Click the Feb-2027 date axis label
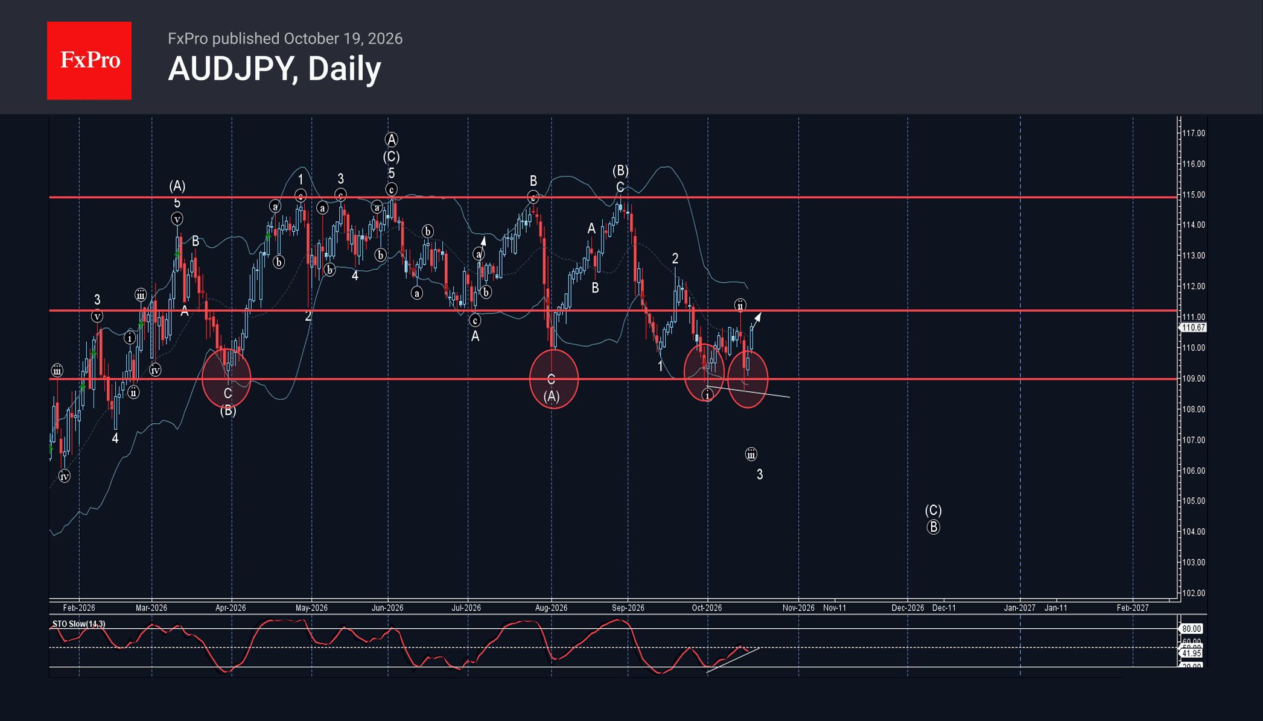 1133,608
